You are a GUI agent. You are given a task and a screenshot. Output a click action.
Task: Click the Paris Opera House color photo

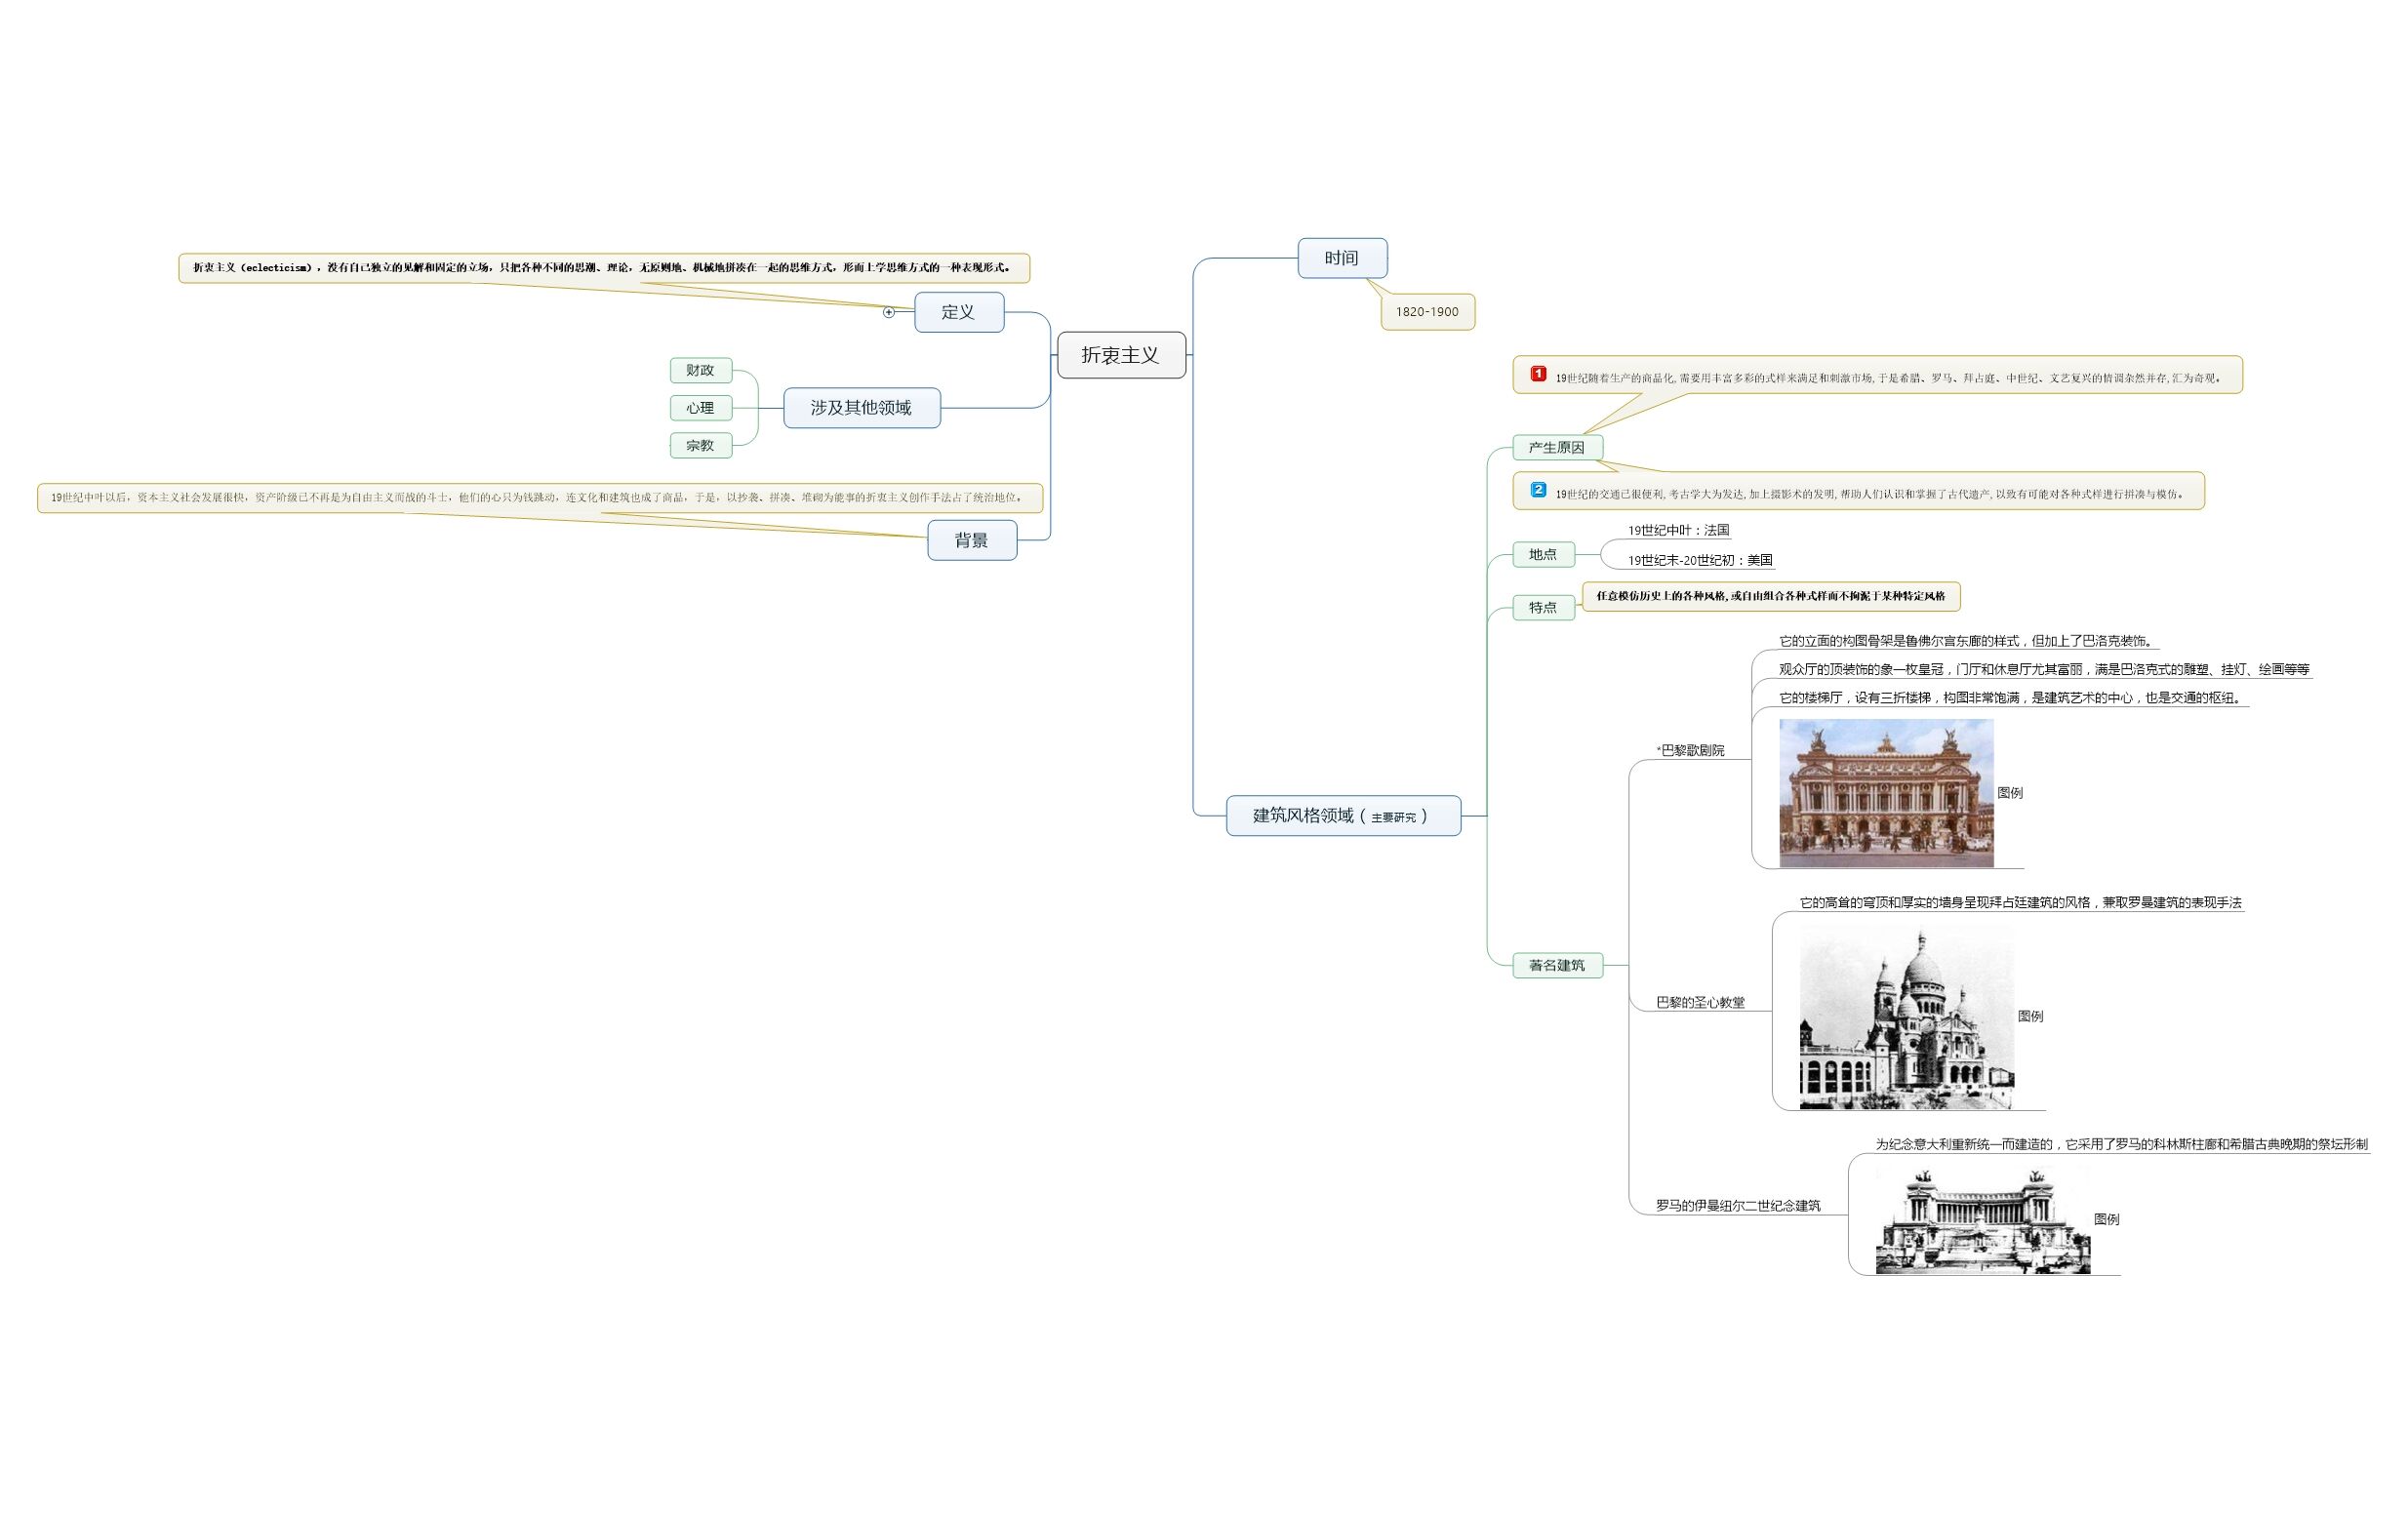coord(1886,793)
